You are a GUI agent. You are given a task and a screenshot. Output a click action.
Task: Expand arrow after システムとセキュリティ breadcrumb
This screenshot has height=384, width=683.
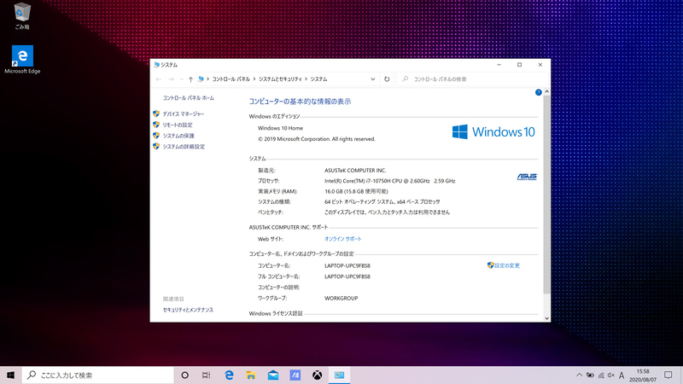point(306,79)
